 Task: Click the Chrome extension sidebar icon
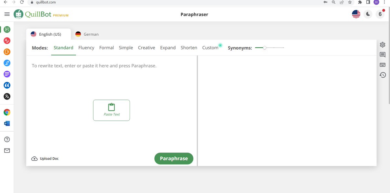pos(7,112)
